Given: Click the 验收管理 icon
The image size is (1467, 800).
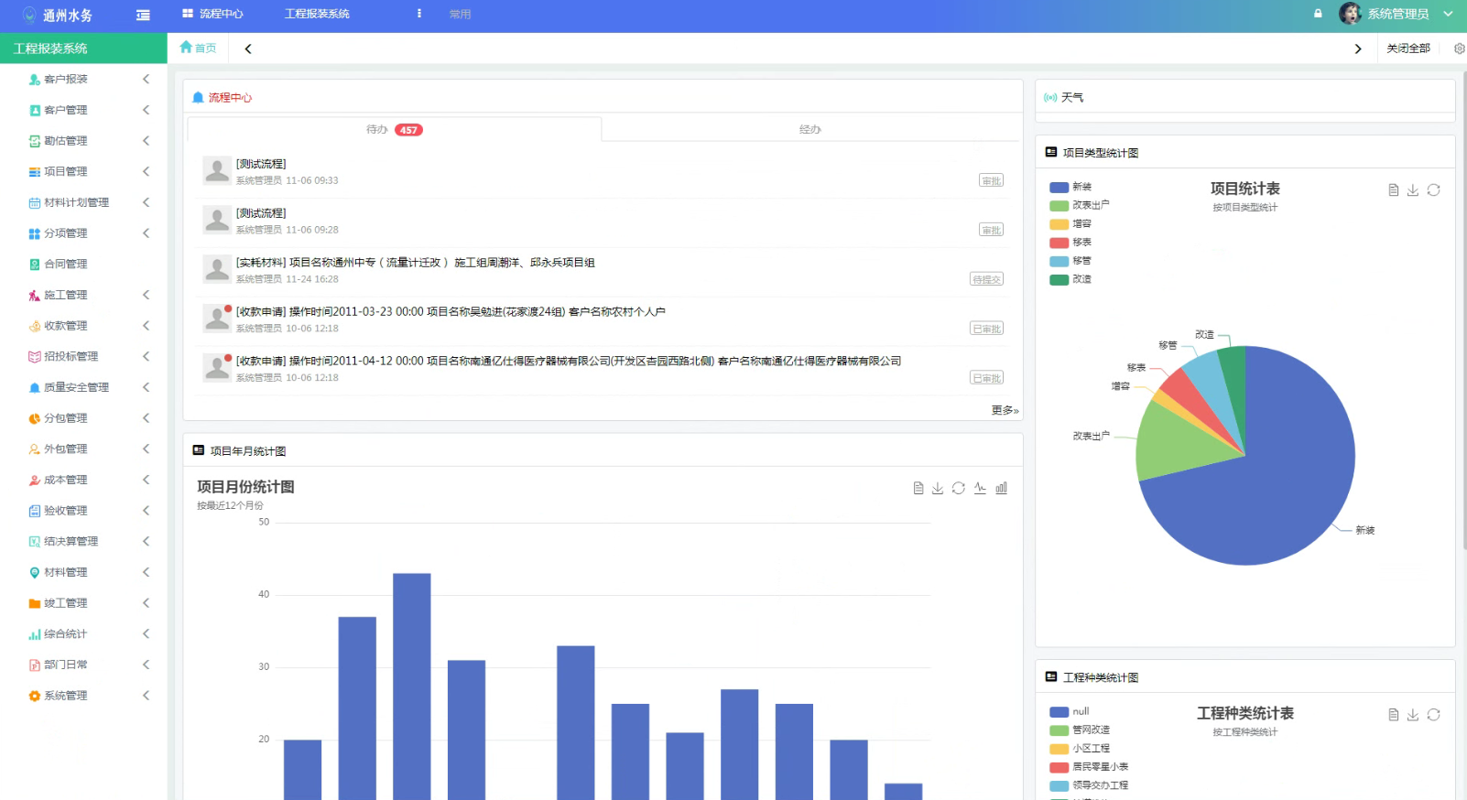Looking at the screenshot, I should coord(35,511).
